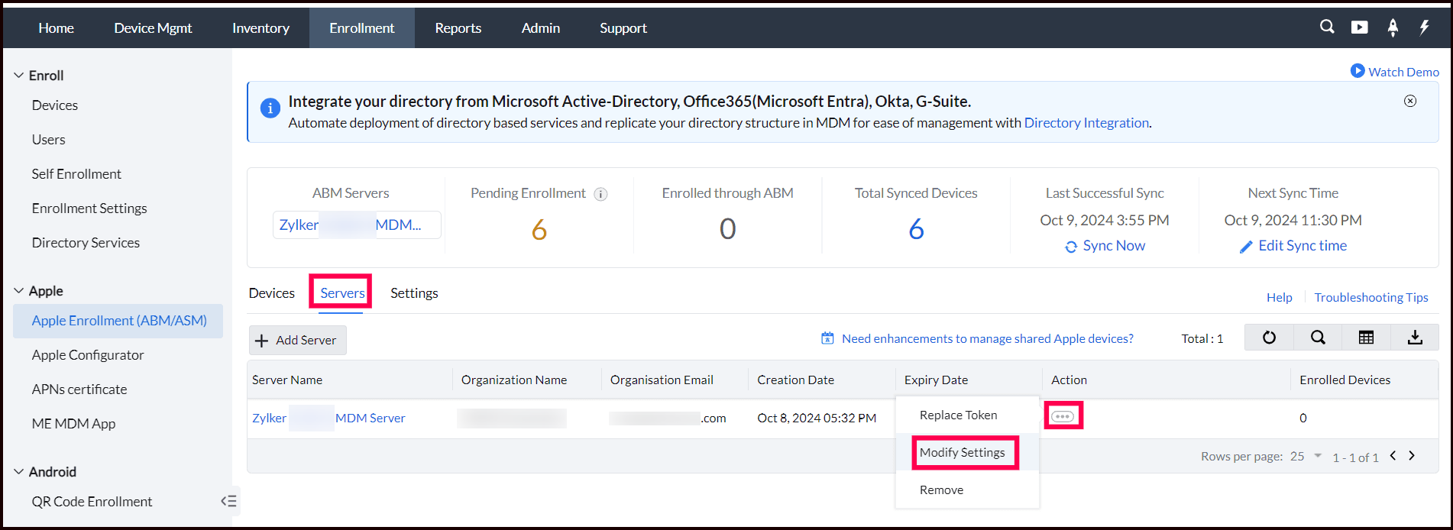
Task: Dismiss the directory integration banner
Action: pos(1410,101)
